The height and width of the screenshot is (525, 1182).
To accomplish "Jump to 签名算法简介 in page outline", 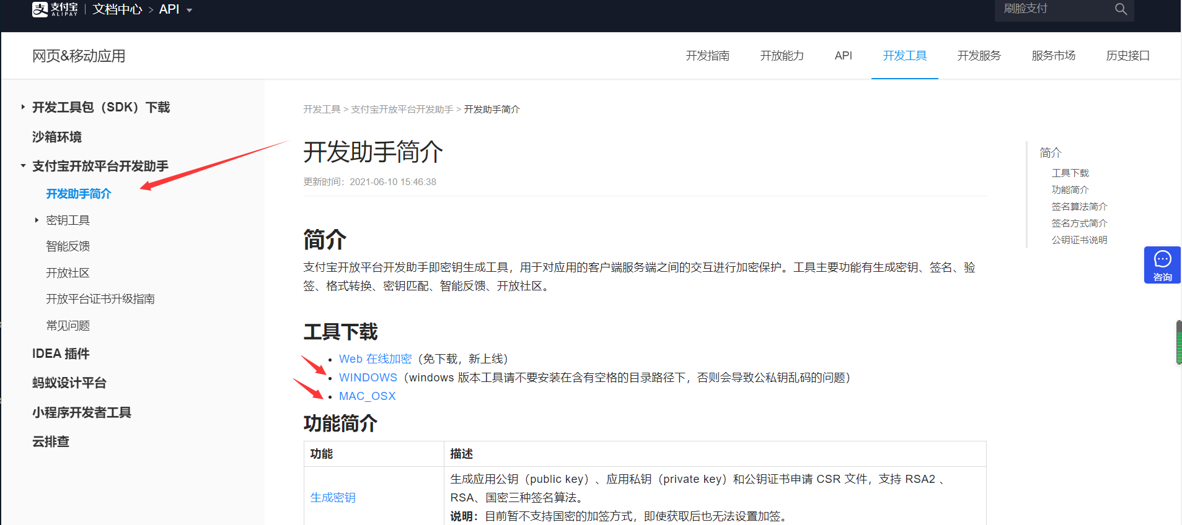I will [x=1080, y=206].
